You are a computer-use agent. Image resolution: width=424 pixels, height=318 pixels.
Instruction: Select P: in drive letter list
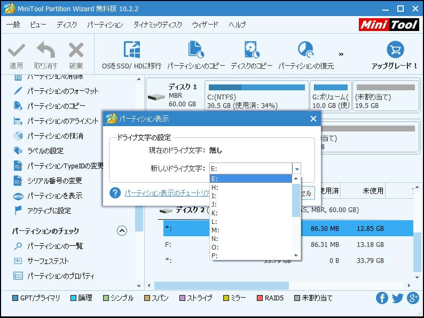pyautogui.click(x=251, y=255)
